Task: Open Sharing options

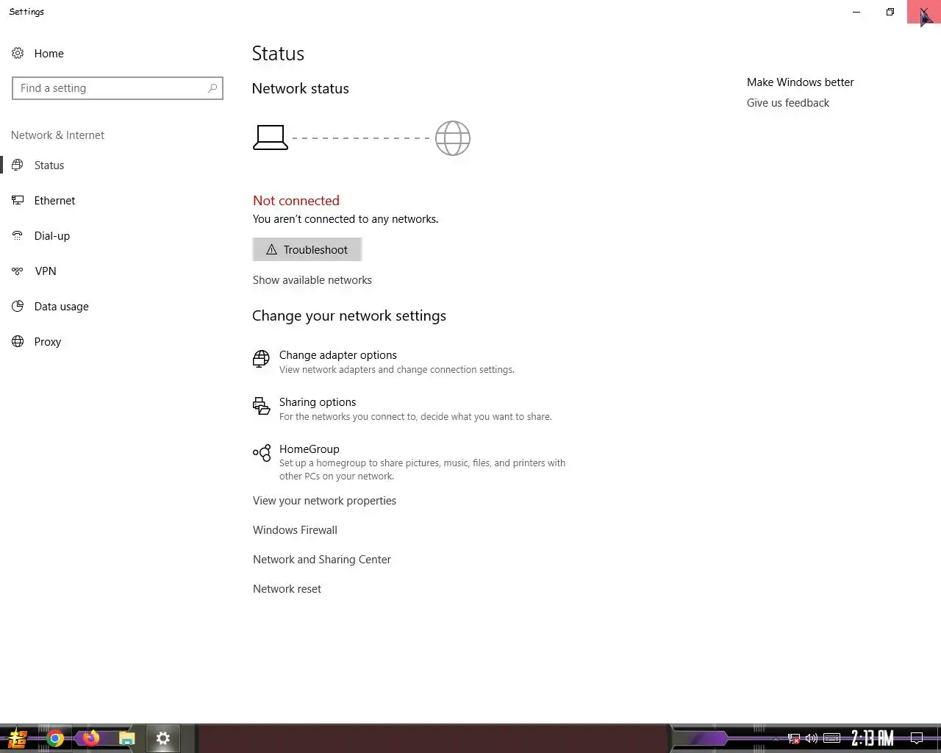Action: pos(318,402)
